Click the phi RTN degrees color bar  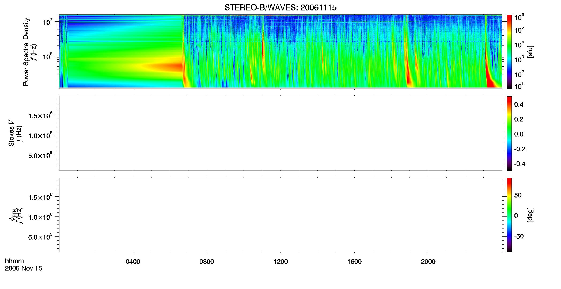click(x=509, y=215)
